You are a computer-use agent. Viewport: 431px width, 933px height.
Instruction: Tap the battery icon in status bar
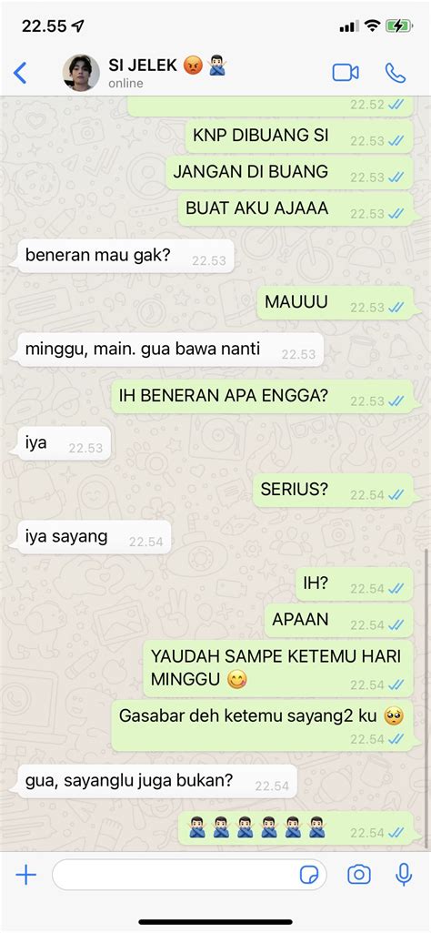398,26
